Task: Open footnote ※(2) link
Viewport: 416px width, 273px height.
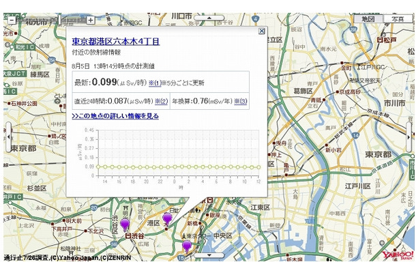Action: [162, 101]
